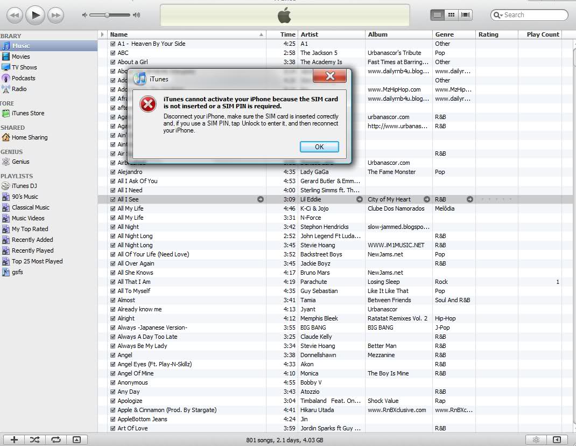576x446 pixels.
Task: Sort by the Artist column header
Action: coord(332,34)
